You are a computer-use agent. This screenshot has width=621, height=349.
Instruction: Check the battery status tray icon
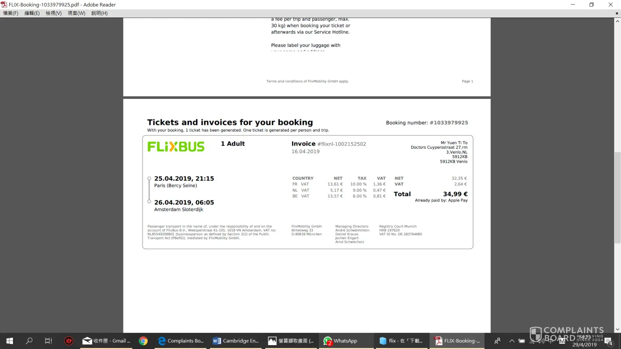coord(521,341)
